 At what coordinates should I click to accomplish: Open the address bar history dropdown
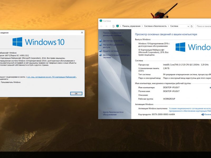(x=188, y=26)
